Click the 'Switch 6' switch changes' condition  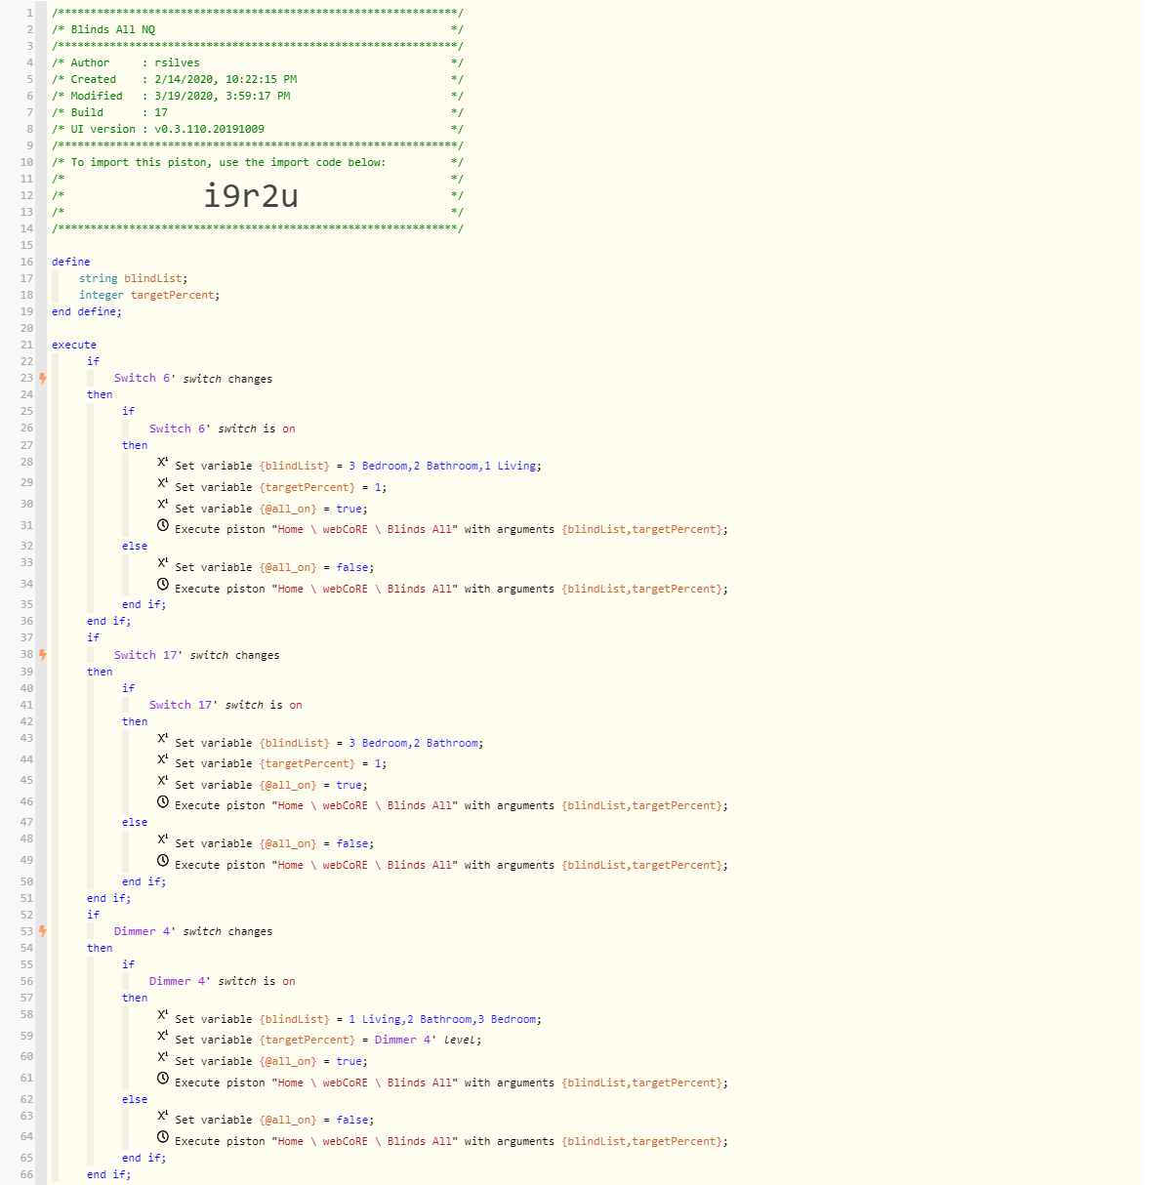tap(193, 379)
